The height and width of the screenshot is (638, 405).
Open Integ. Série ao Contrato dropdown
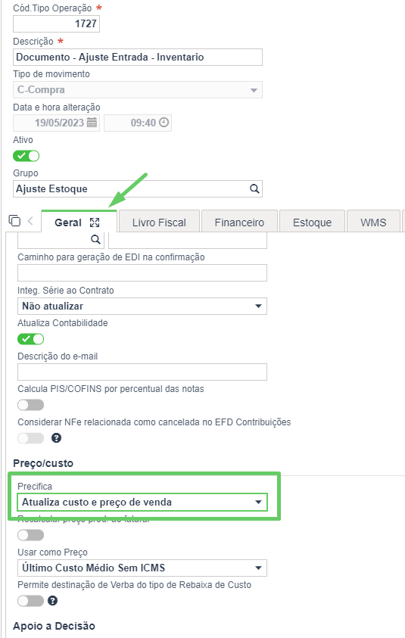[x=142, y=306]
